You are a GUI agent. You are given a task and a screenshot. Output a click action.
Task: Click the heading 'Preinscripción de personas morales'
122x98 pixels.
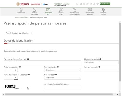[x=35, y=23]
